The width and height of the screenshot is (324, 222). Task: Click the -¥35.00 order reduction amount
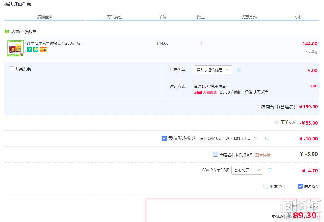point(308,123)
